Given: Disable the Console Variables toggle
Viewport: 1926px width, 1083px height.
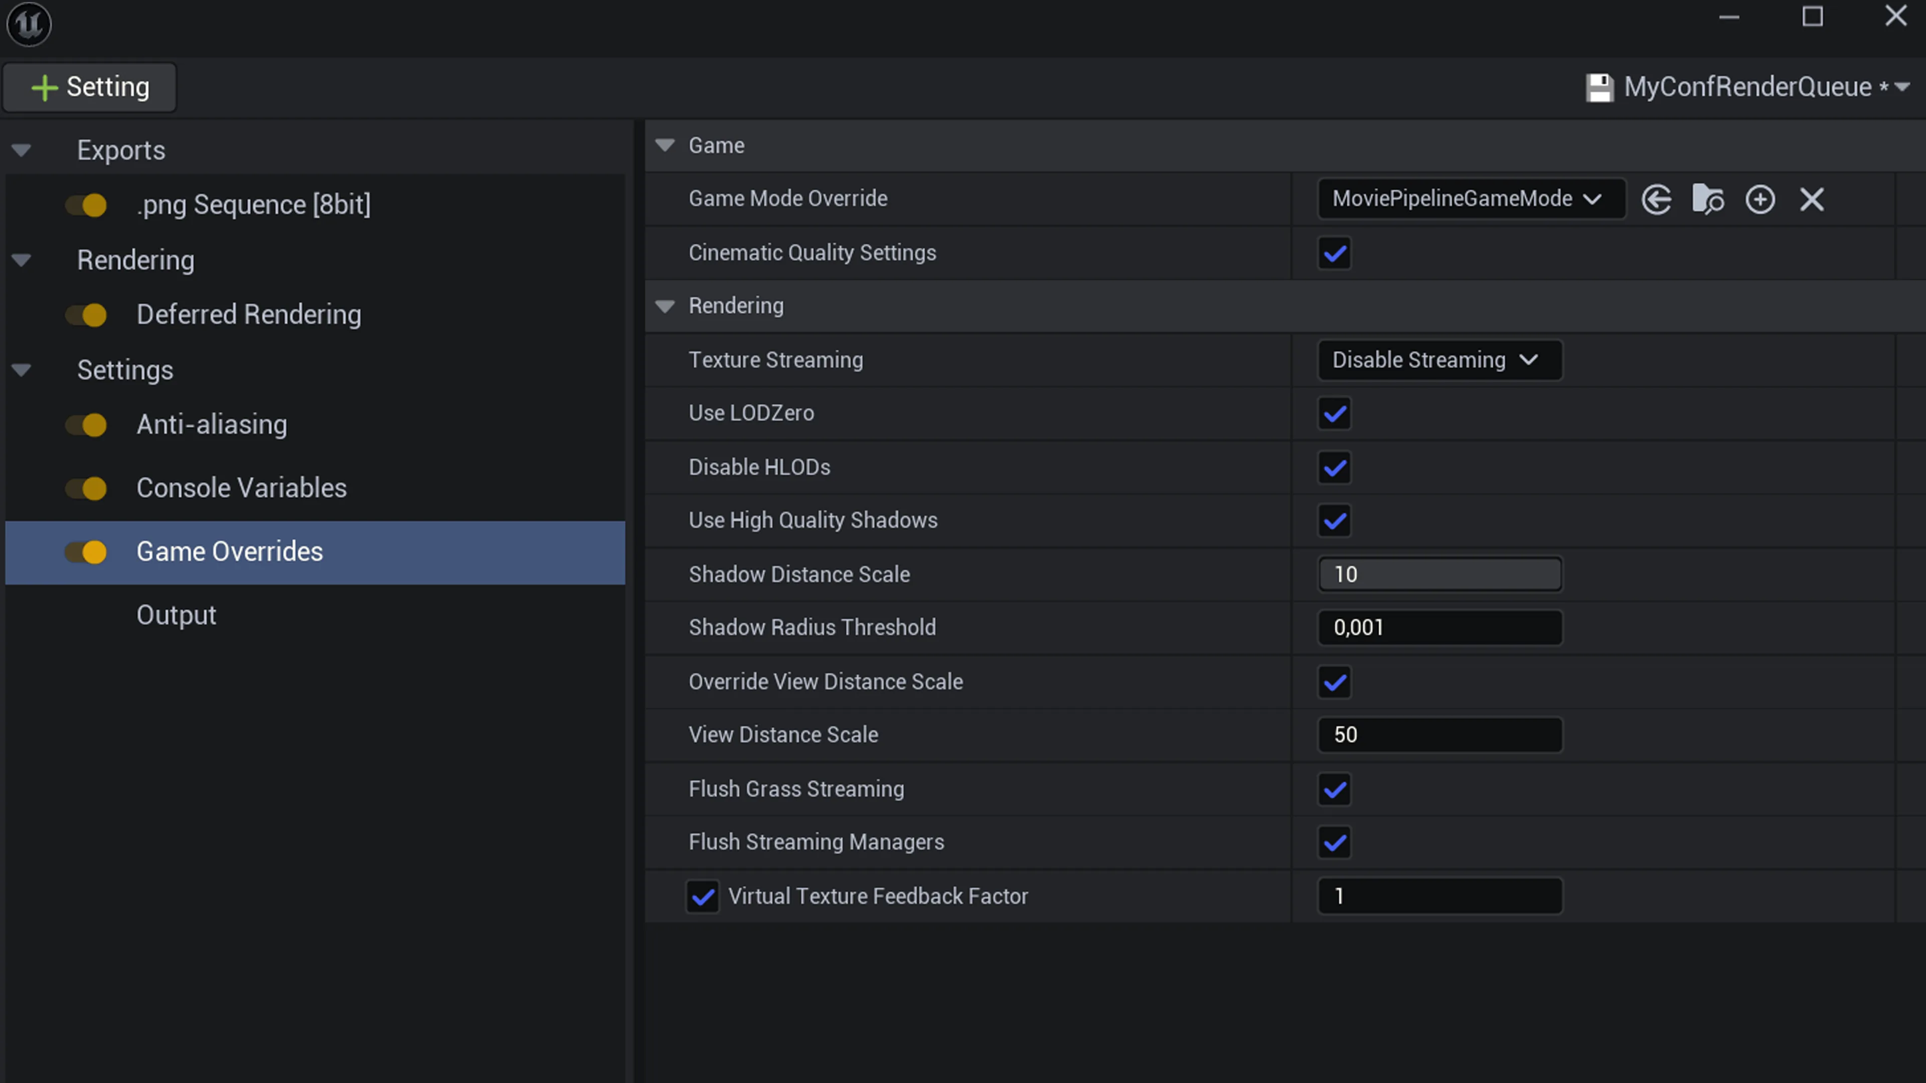Looking at the screenshot, I should pyautogui.click(x=86, y=489).
